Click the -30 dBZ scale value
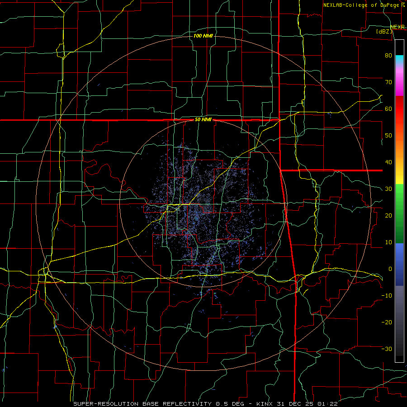This screenshot has height=407, width=407. point(387,349)
